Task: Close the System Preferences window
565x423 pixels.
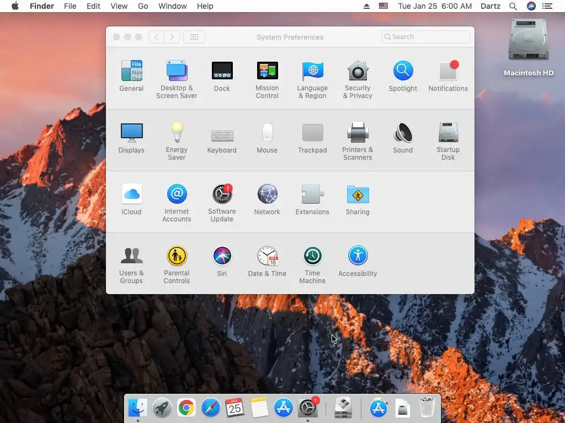Action: click(x=116, y=37)
